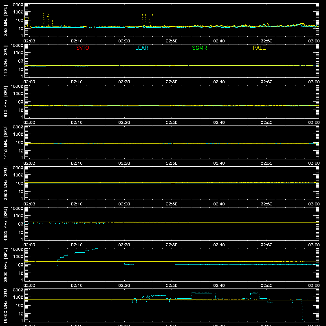This screenshot has height=326, width=326.
Task: Click the 10000 y-tick in 245 MHz panel
Action: click(x=17, y=5)
